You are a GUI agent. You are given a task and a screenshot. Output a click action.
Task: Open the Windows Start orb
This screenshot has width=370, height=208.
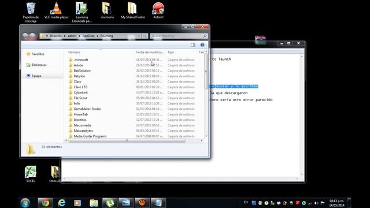click(x=25, y=203)
